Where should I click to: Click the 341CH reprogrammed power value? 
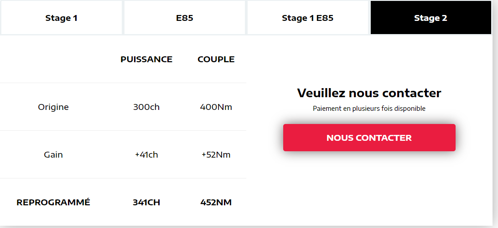click(x=146, y=203)
